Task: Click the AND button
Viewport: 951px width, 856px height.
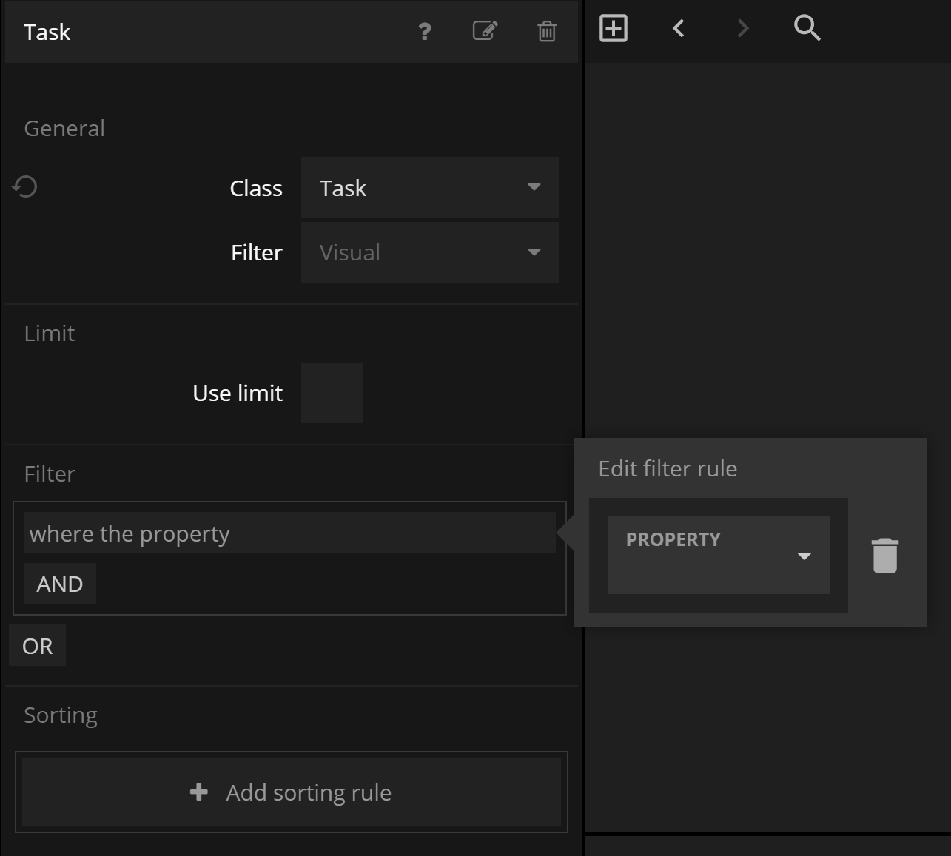Action: coord(60,584)
